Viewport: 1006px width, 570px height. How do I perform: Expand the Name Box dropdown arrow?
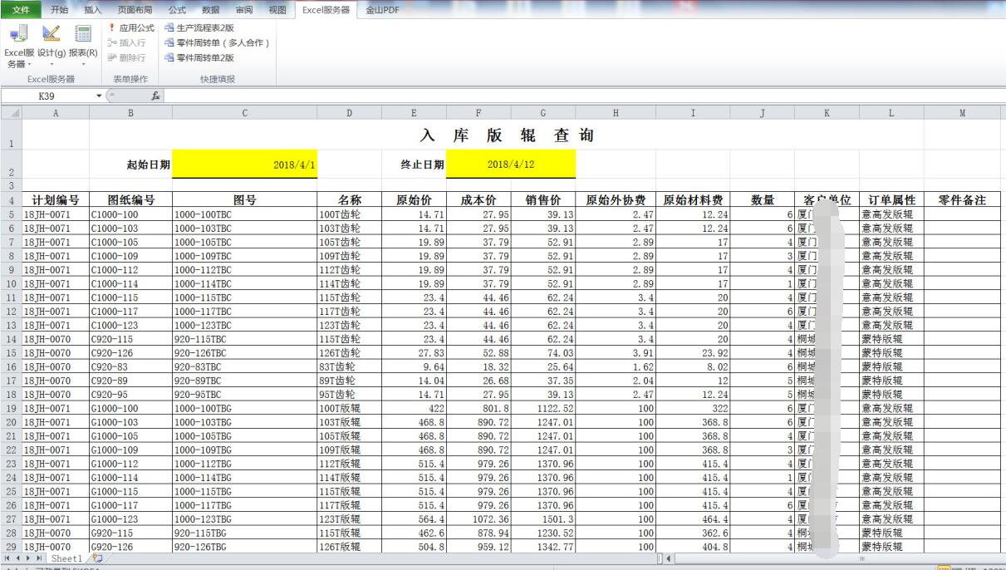100,96
